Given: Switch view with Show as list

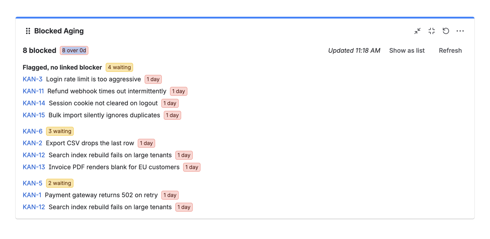Looking at the screenshot, I should click(x=407, y=50).
